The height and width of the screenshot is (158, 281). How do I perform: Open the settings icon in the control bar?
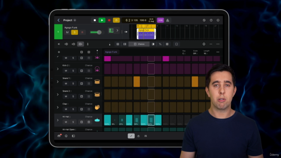click(218, 20)
